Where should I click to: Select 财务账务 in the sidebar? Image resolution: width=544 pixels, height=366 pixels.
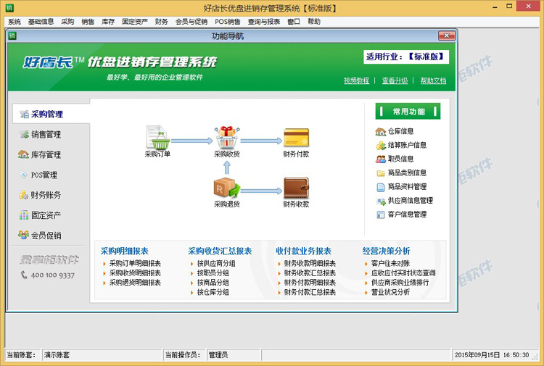coord(40,195)
